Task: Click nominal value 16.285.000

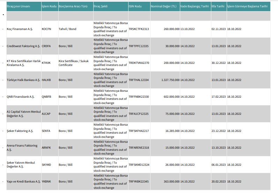Action: [173, 131]
